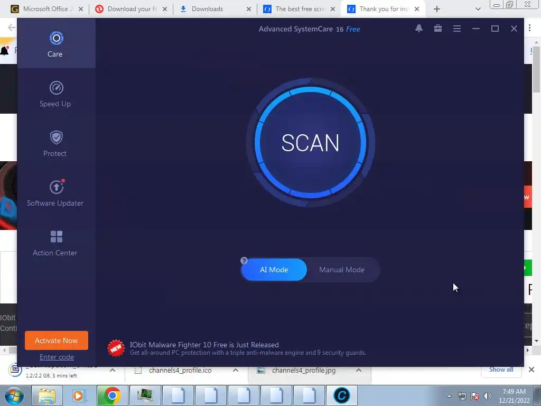Screen dimensions: 541x406
Task: Switch to AI Mode
Action: pos(274,270)
